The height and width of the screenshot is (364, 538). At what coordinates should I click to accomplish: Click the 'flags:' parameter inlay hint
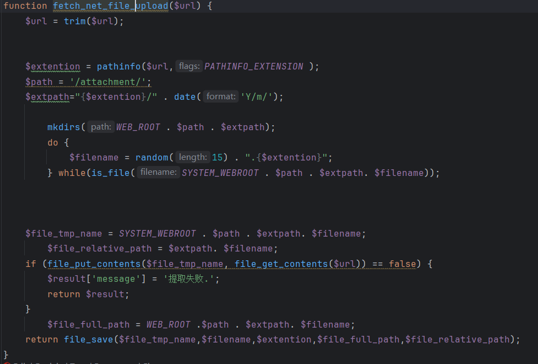(x=189, y=67)
